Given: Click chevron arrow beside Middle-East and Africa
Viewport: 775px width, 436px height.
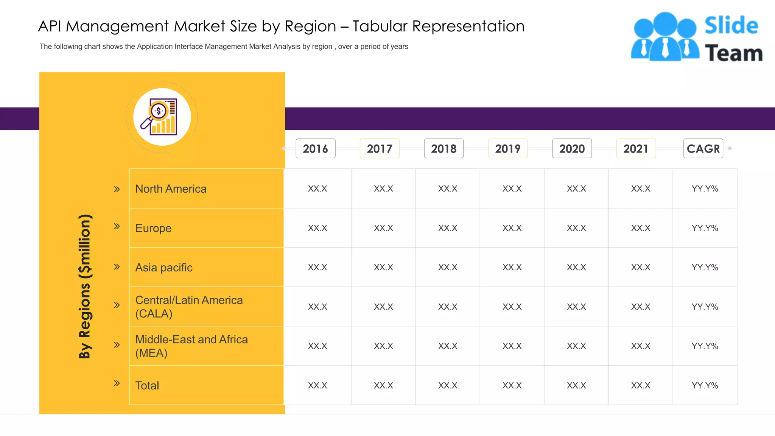Looking at the screenshot, I should pyautogui.click(x=117, y=344).
